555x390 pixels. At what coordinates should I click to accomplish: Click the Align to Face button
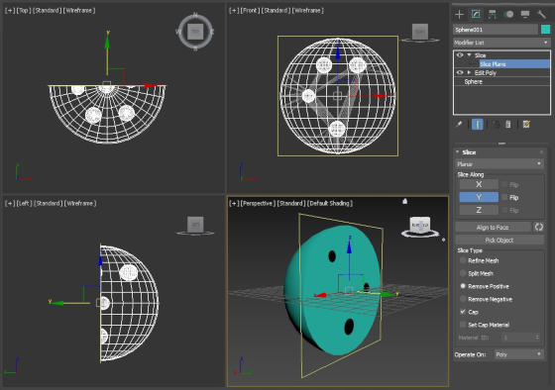pyautogui.click(x=493, y=227)
